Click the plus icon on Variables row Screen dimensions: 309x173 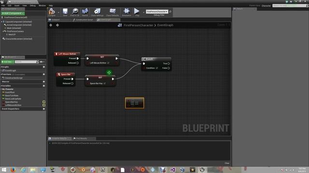[44, 86]
